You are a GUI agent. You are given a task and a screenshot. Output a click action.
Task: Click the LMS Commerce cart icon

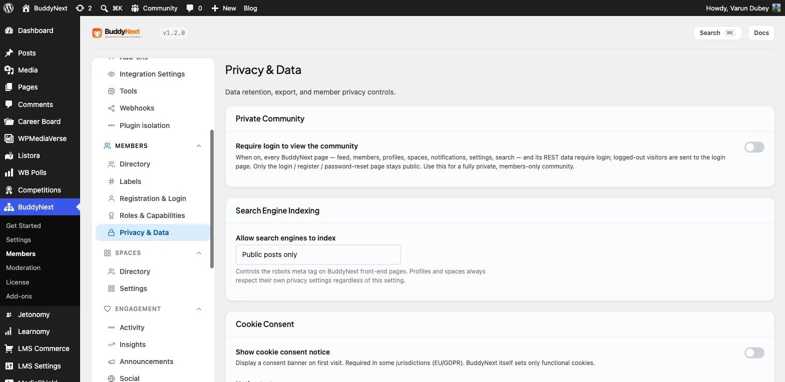click(9, 348)
